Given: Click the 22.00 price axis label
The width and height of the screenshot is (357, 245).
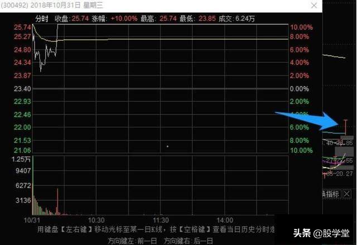Looking at the screenshot, I should pos(22,127).
